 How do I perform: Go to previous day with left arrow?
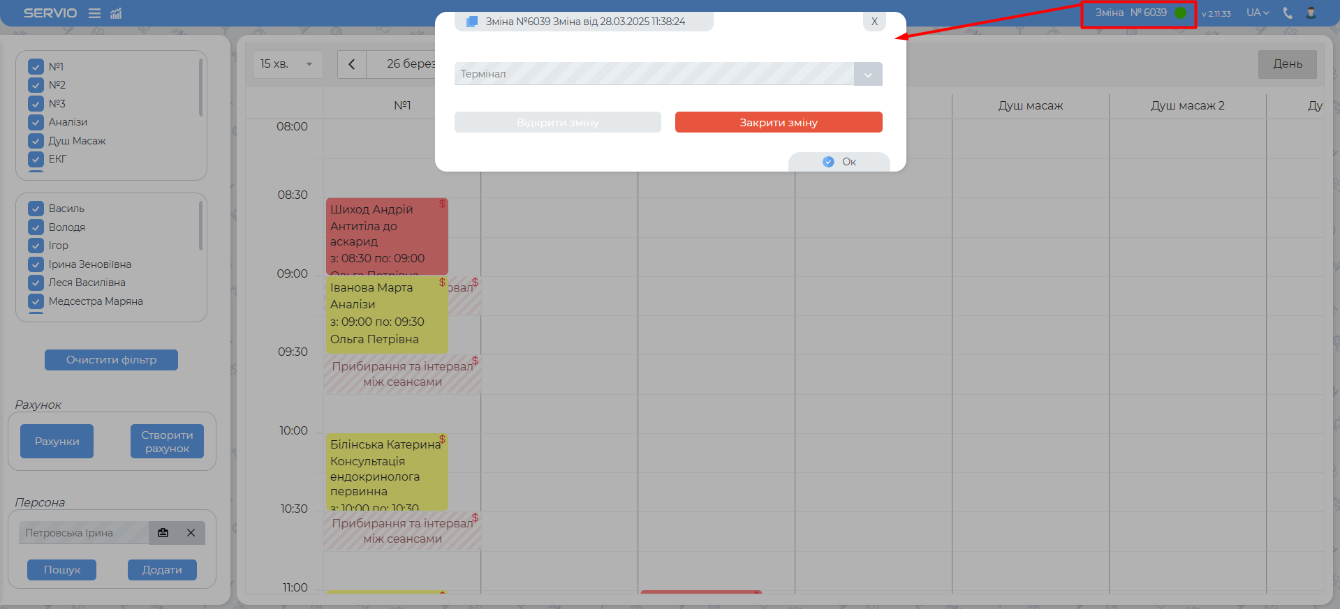pos(352,64)
